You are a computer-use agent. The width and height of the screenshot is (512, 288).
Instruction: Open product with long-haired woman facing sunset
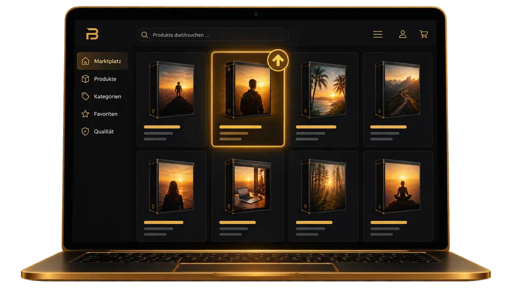click(172, 196)
